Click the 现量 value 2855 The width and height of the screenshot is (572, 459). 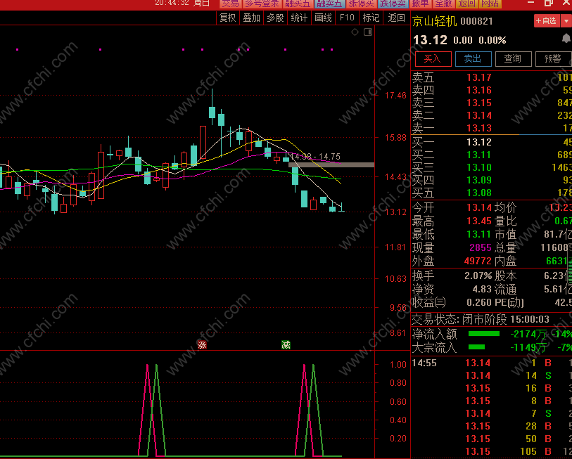[481, 248]
